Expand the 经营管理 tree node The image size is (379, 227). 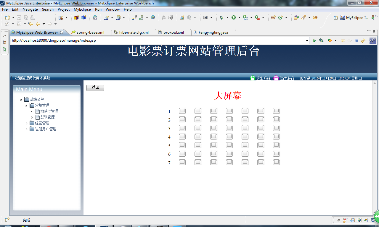[26, 123]
